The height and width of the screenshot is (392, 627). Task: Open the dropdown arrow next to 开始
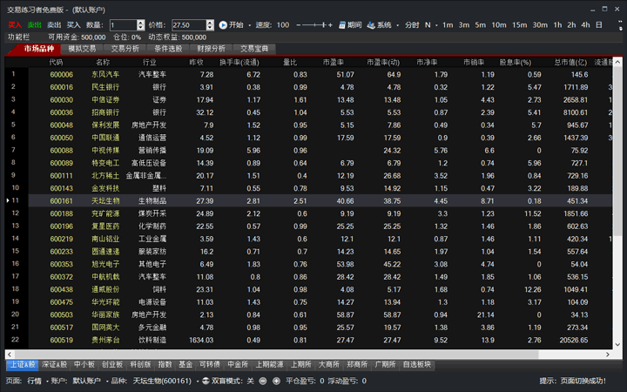pos(250,25)
